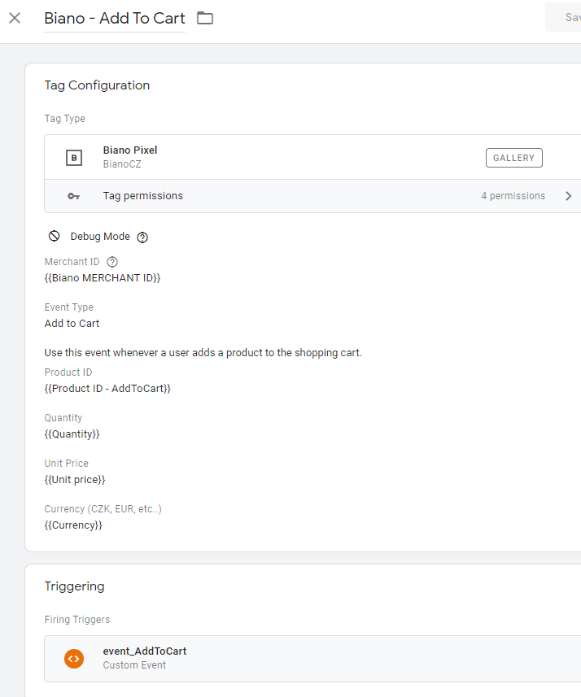
Task: Open the event_AddToCart firing trigger
Action: pos(312,659)
